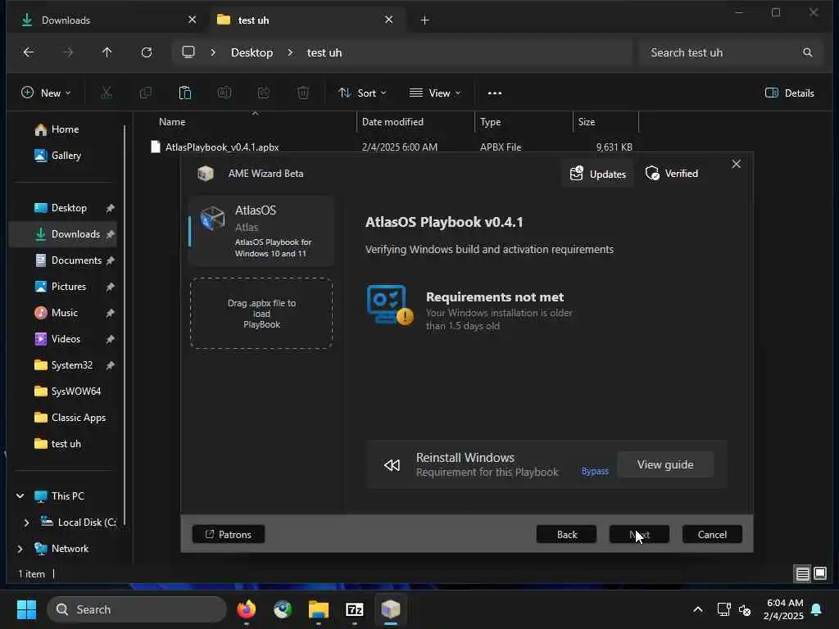Open the New dropdown menu
839x629 pixels.
pyautogui.click(x=46, y=93)
